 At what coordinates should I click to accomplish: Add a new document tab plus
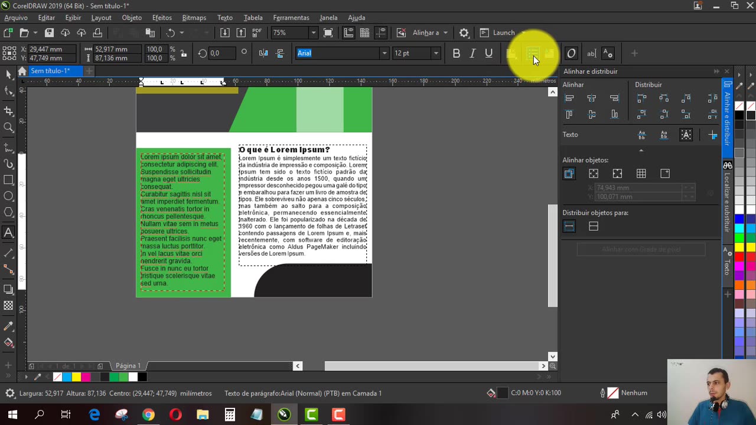point(89,71)
